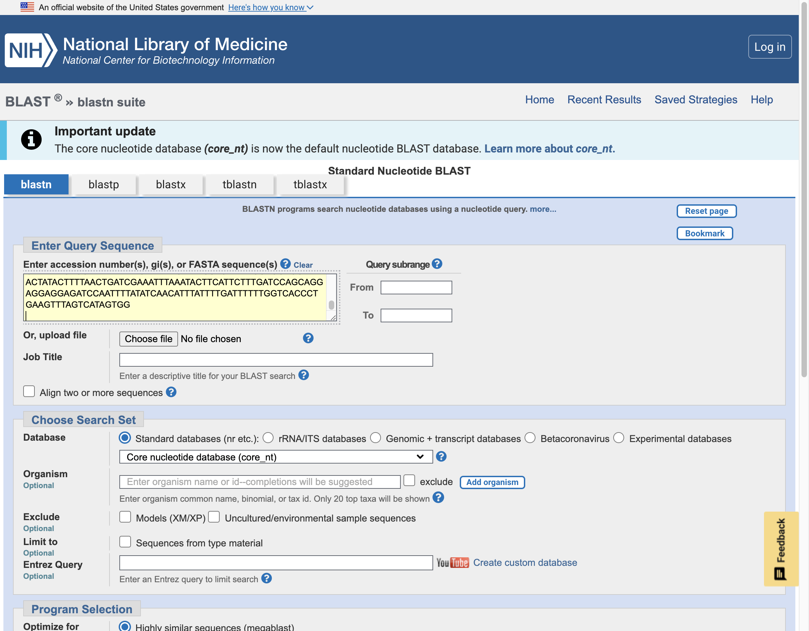Tick Uncultured/environmental sample sequences checkbox

tap(214, 517)
